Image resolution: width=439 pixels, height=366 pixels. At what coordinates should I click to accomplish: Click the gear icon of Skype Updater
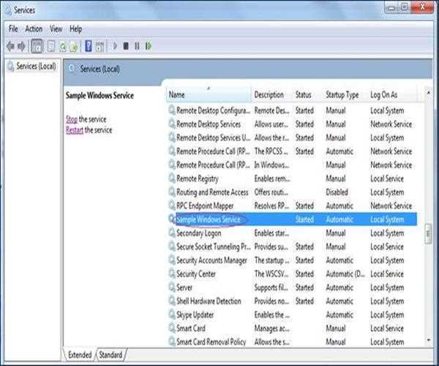tap(172, 314)
